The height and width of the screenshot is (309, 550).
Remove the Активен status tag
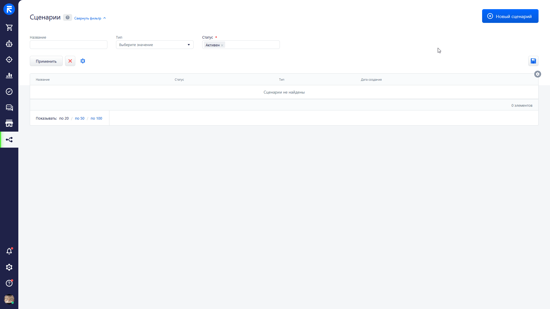(x=222, y=45)
